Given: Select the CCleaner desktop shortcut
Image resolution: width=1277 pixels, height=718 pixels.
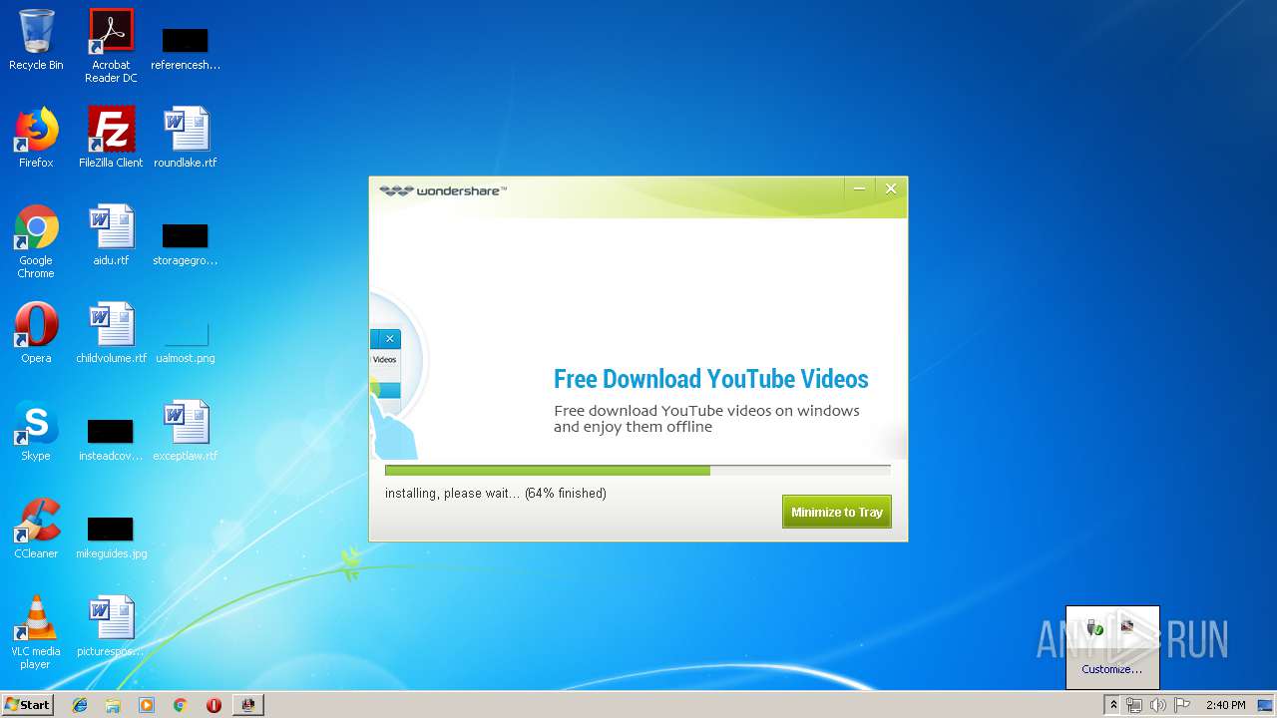Looking at the screenshot, I should tap(36, 529).
